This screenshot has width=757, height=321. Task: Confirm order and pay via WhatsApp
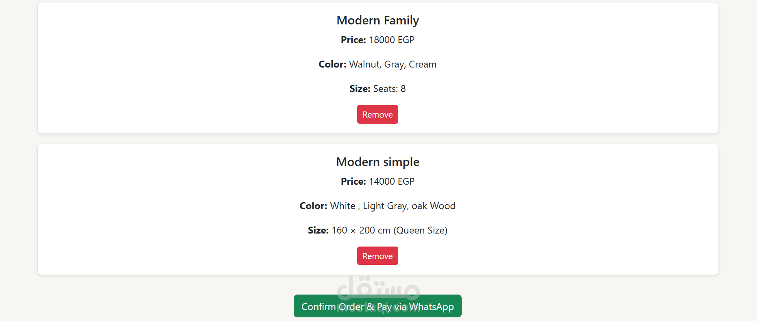pyautogui.click(x=377, y=306)
